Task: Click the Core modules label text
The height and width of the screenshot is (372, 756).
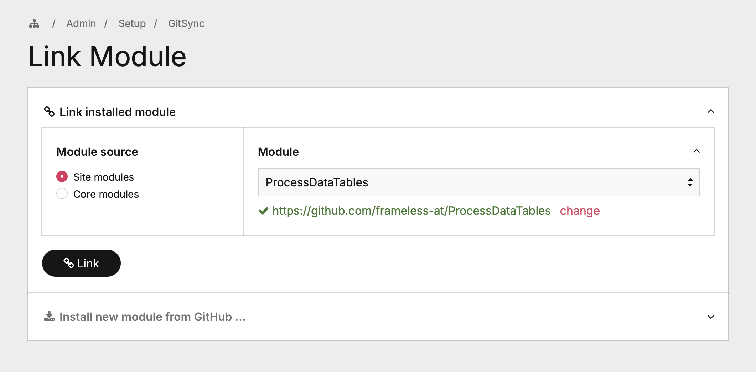Action: pyautogui.click(x=106, y=194)
